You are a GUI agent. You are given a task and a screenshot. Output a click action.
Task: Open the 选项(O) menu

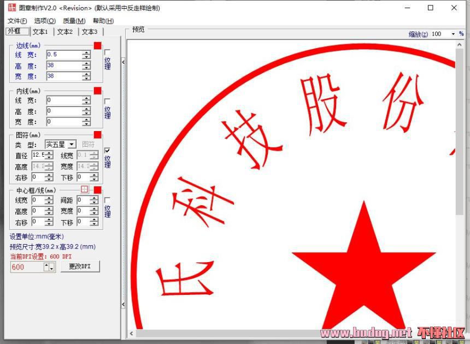(45, 21)
